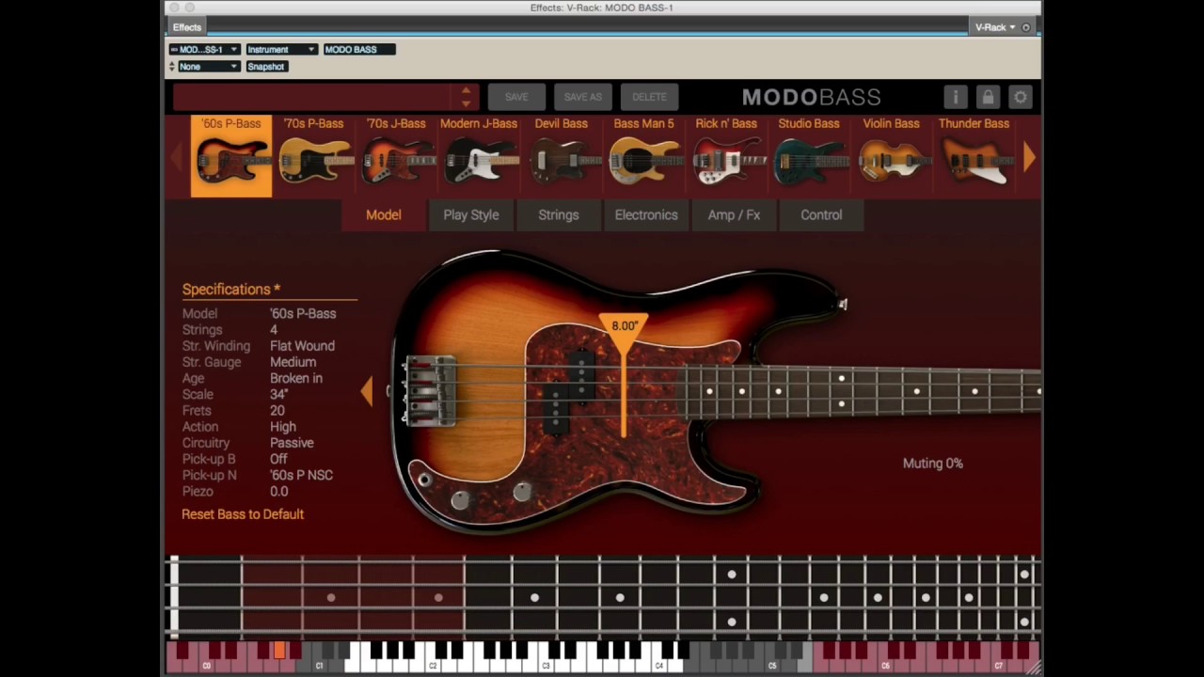Open the info panel icon

point(956,97)
